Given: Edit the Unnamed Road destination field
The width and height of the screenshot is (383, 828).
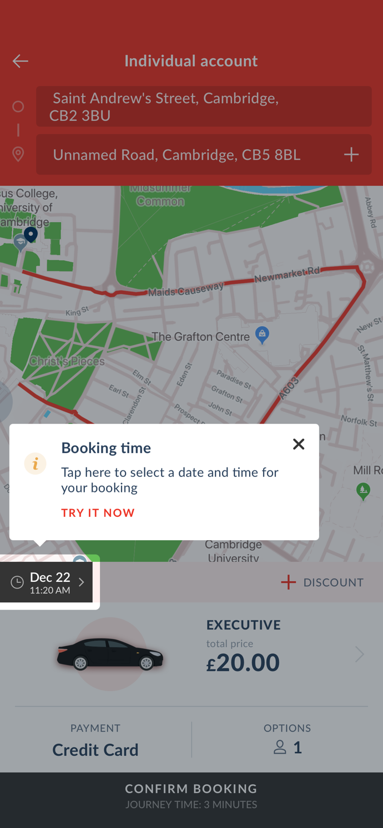Looking at the screenshot, I should 189,155.
